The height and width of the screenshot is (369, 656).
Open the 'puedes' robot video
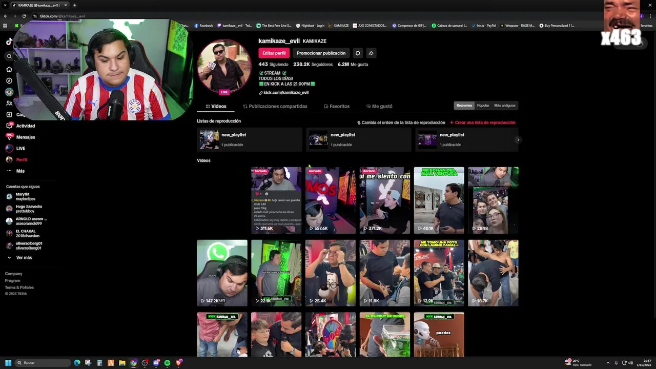pyautogui.click(x=439, y=335)
